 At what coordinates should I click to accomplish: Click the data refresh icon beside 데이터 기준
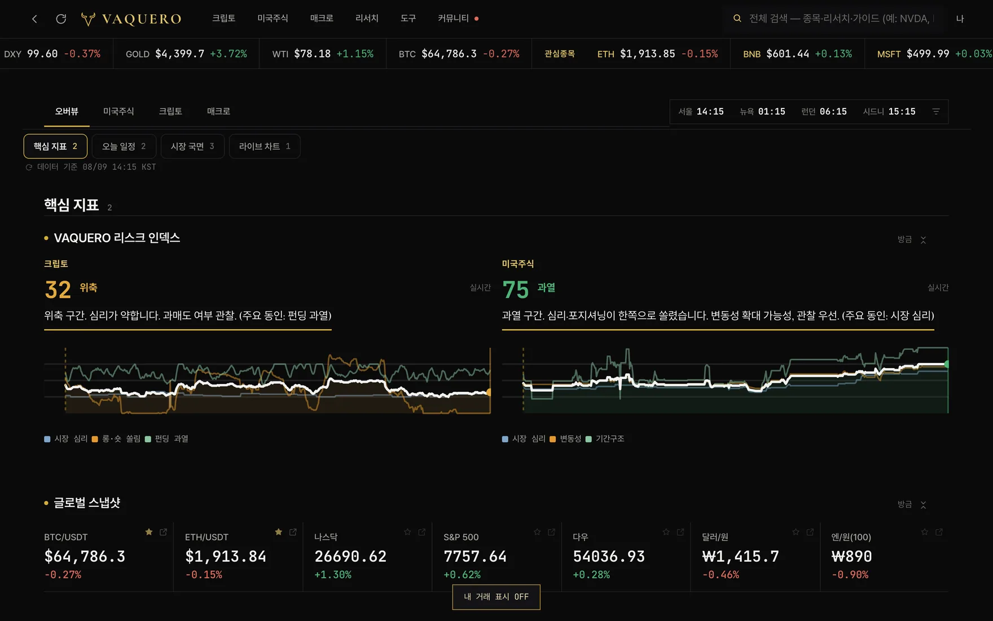(x=29, y=167)
